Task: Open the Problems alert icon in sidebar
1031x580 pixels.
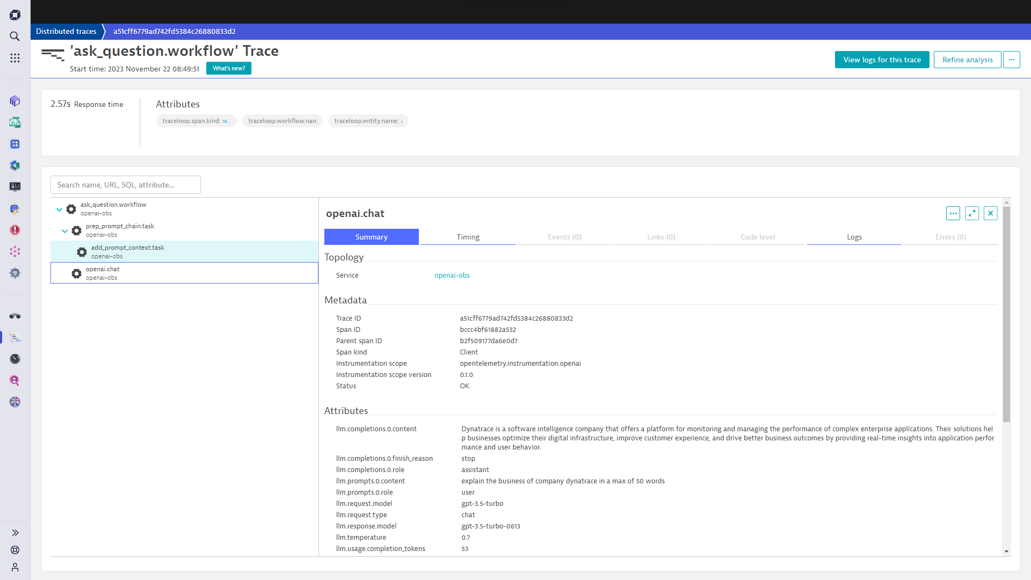Action: point(14,230)
